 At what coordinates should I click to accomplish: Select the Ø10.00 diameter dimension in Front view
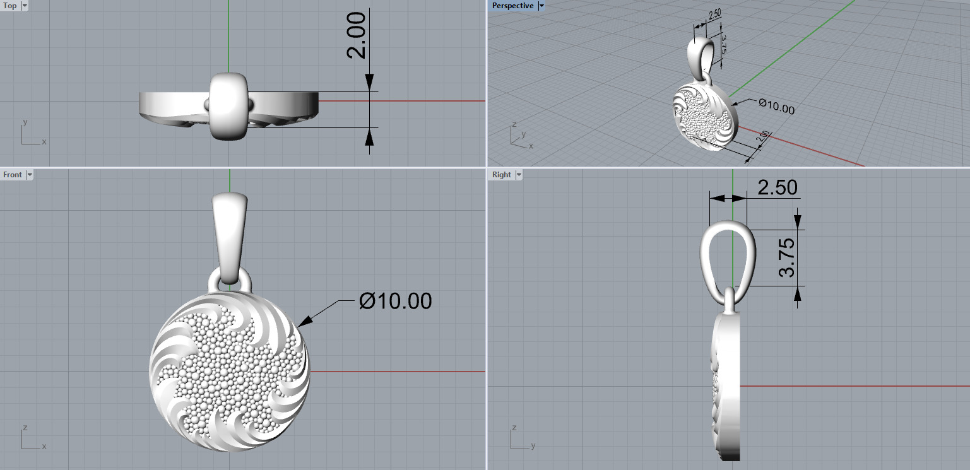coord(396,301)
